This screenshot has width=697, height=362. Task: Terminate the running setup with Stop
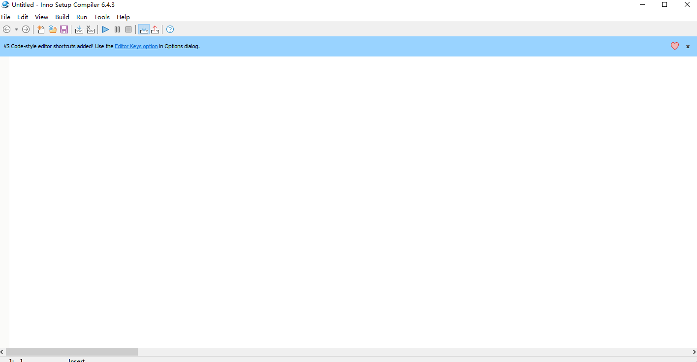(x=128, y=29)
